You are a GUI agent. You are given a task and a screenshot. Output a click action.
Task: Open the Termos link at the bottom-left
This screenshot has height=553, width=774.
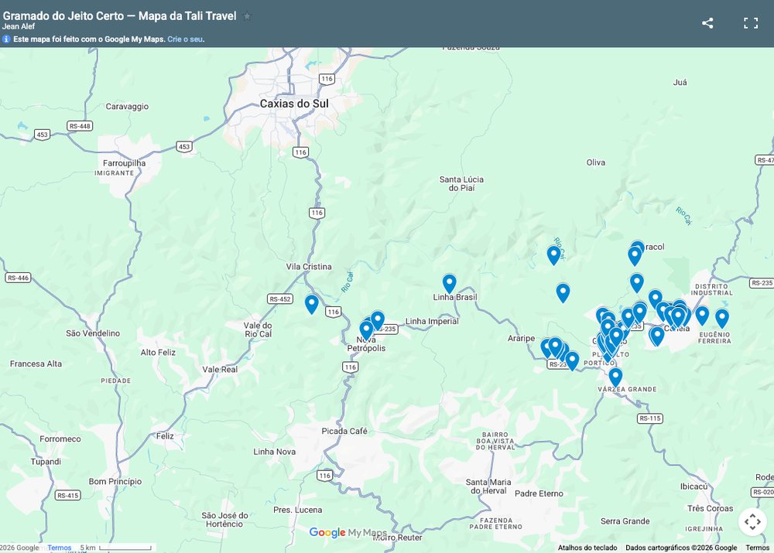pos(60,548)
